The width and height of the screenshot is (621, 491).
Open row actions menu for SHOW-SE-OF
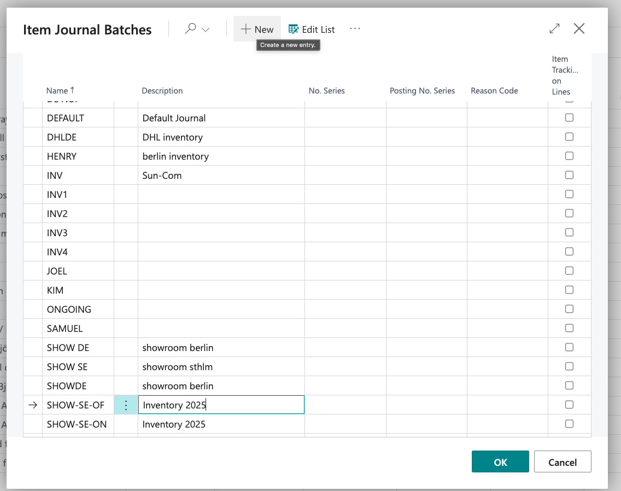click(126, 405)
